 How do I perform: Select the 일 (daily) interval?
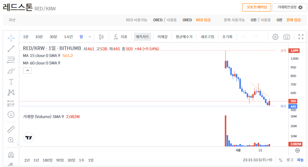(x=81, y=37)
